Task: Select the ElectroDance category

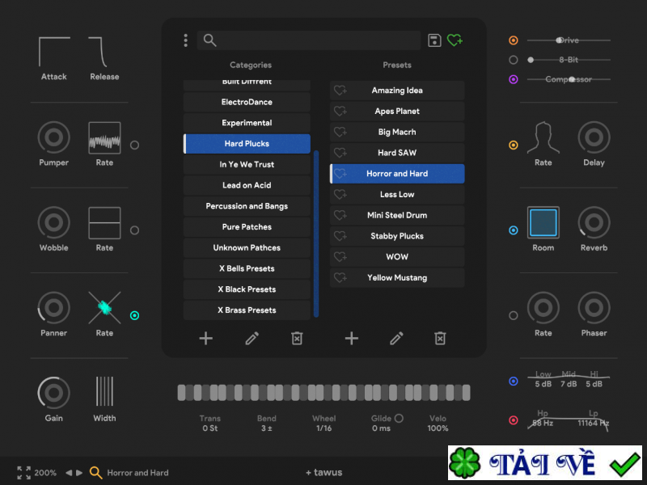Action: point(247,102)
